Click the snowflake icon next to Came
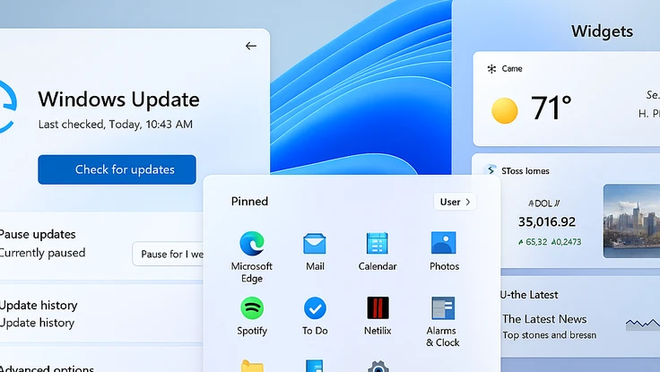This screenshot has height=372, width=660. pos(491,69)
